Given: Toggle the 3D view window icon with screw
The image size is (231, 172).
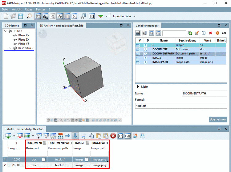Looking at the screenshot, I should pos(45,16).
